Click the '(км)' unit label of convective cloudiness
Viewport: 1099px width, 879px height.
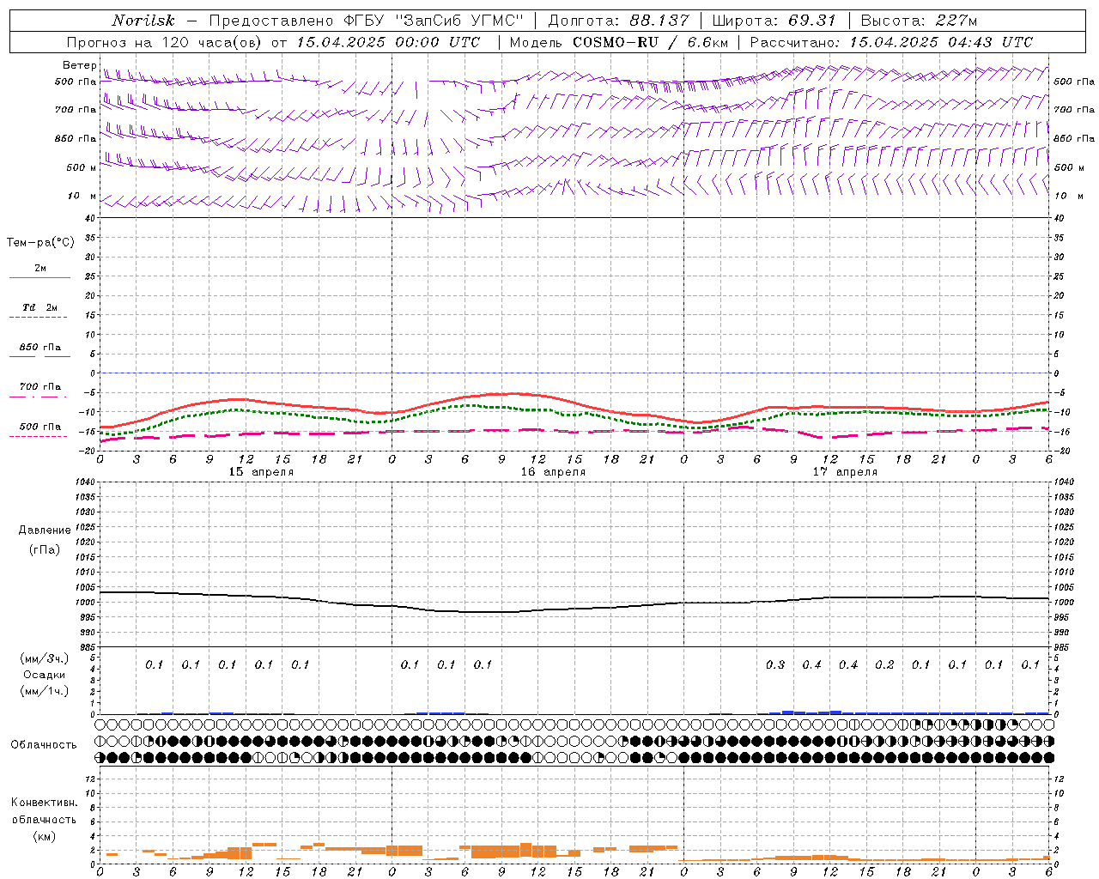pos(44,836)
